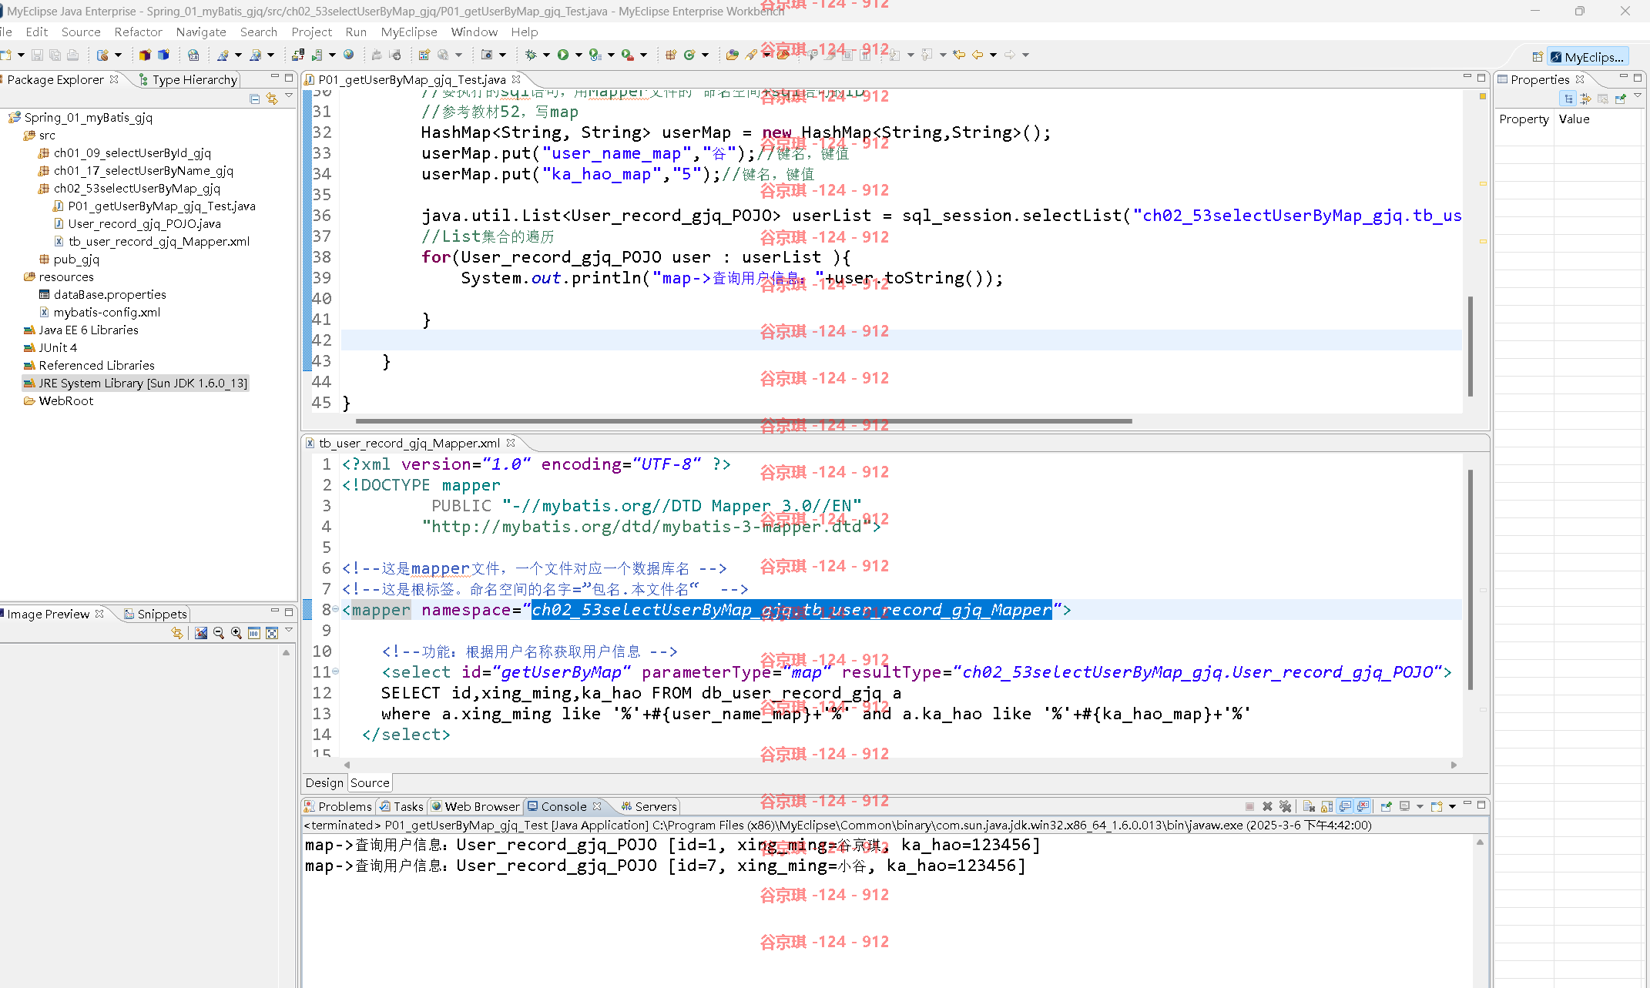Toggle Show Advanced Properties in Properties view
Image resolution: width=1650 pixels, height=988 pixels.
pyautogui.click(x=1585, y=99)
